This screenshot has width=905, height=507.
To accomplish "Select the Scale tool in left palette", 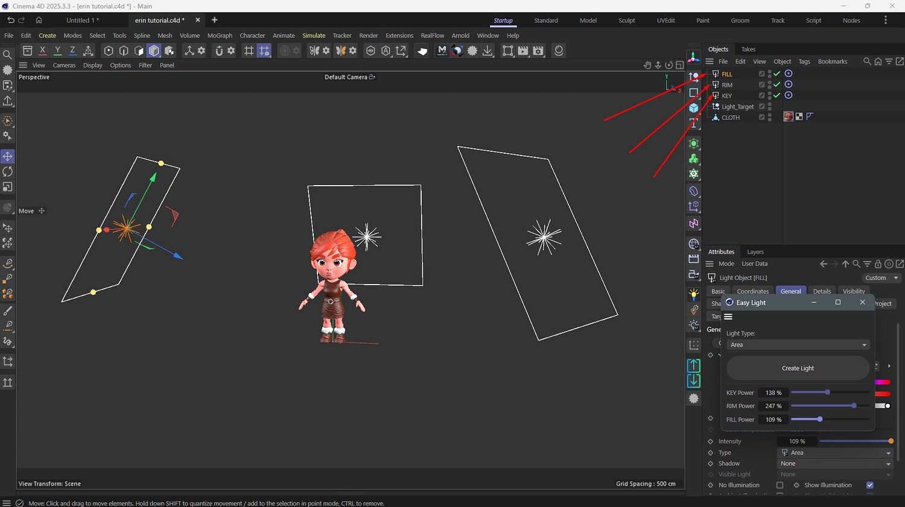I will tap(8, 187).
